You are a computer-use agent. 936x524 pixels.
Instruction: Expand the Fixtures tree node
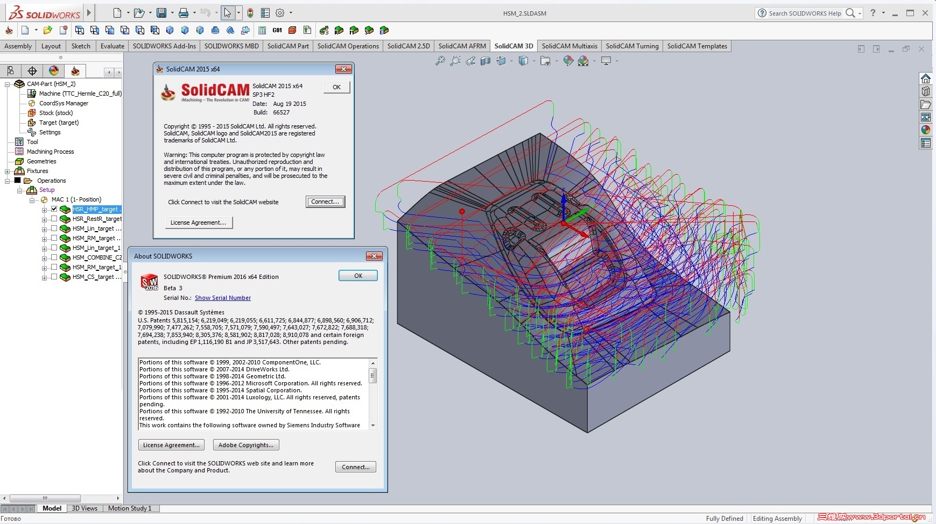(8, 171)
